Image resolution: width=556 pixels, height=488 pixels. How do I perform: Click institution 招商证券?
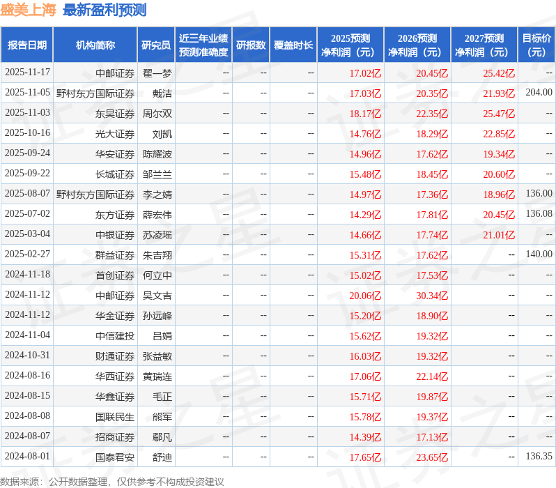click(115, 438)
